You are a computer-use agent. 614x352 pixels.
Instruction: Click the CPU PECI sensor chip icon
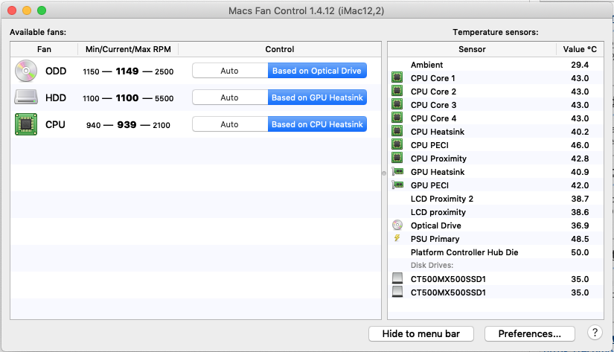coord(397,144)
